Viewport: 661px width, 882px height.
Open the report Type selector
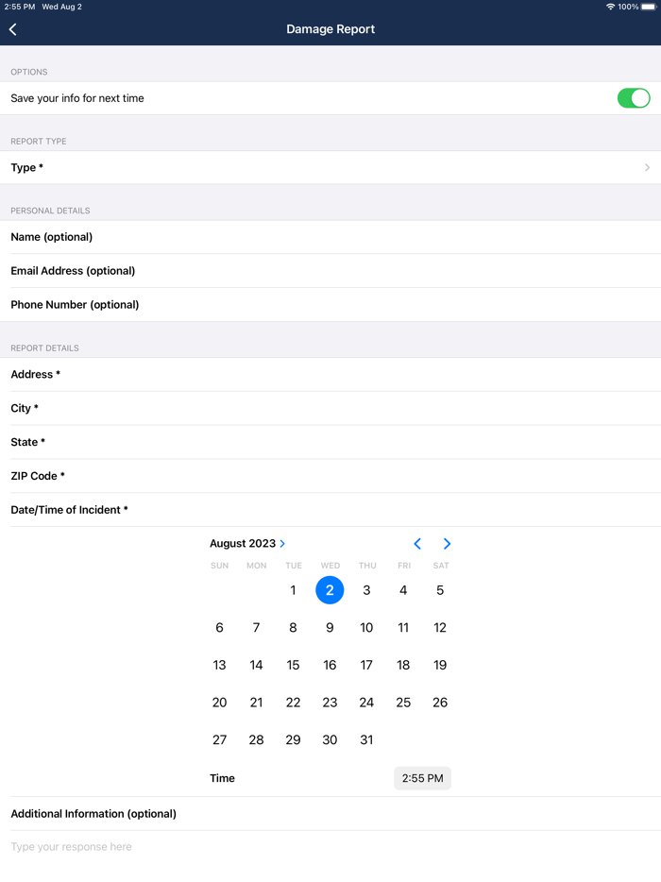click(x=330, y=168)
